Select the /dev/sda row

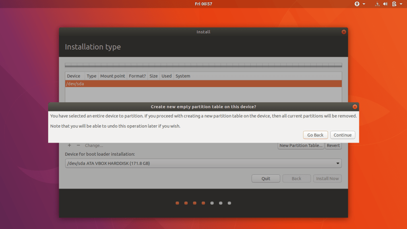coord(203,84)
